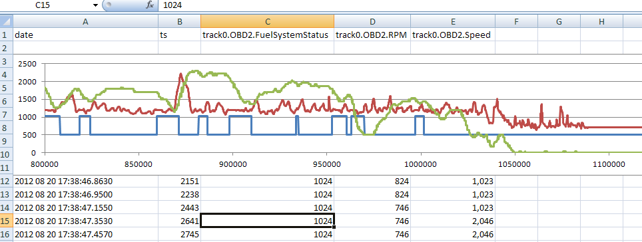The width and height of the screenshot is (642, 242).
Task: Click cell '2012 08 20 17:38:47.3530'
Action: pyautogui.click(x=85, y=221)
